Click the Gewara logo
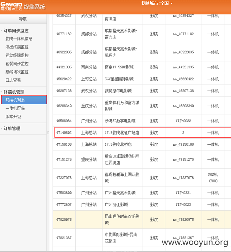Image resolution: width=231 pixels, height=252 pixels. (x=11, y=6)
